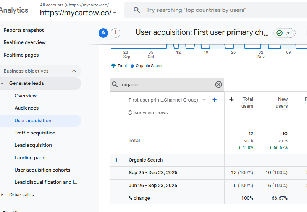This screenshot has height=212, width=307.
Task: Collapse the Business objectives section
Action: point(74,71)
